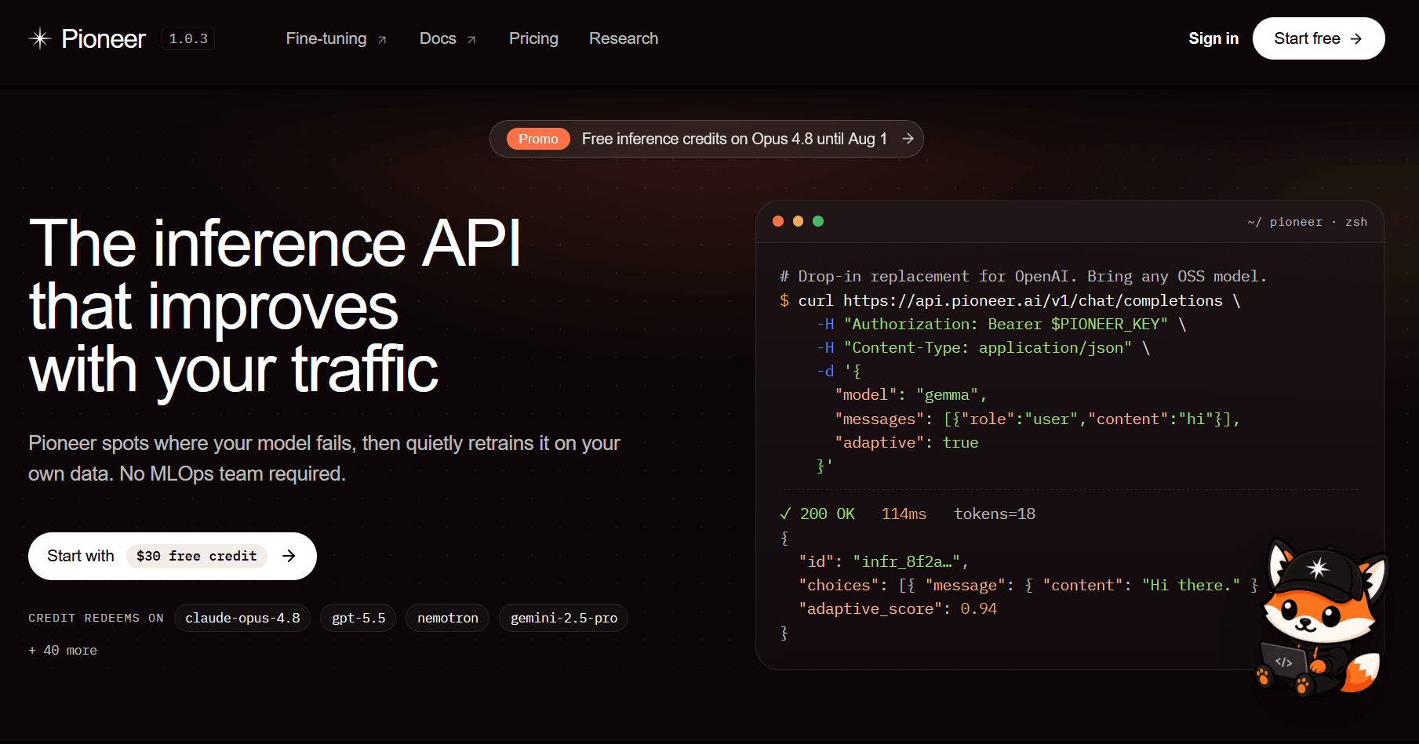Open the Docs nav link

(x=438, y=38)
